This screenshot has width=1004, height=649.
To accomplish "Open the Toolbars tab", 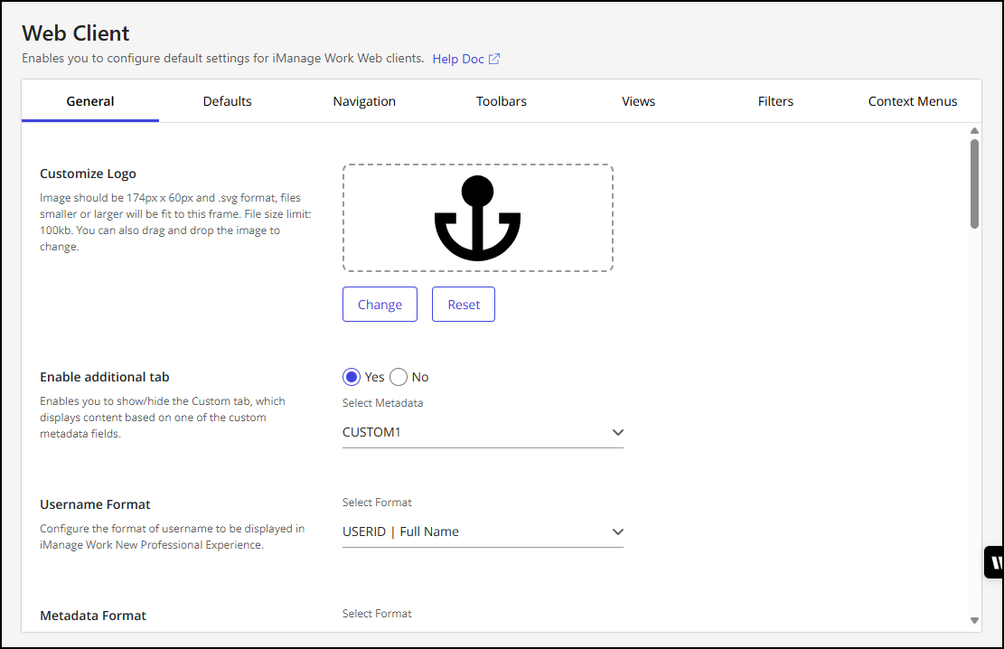I will tap(502, 101).
